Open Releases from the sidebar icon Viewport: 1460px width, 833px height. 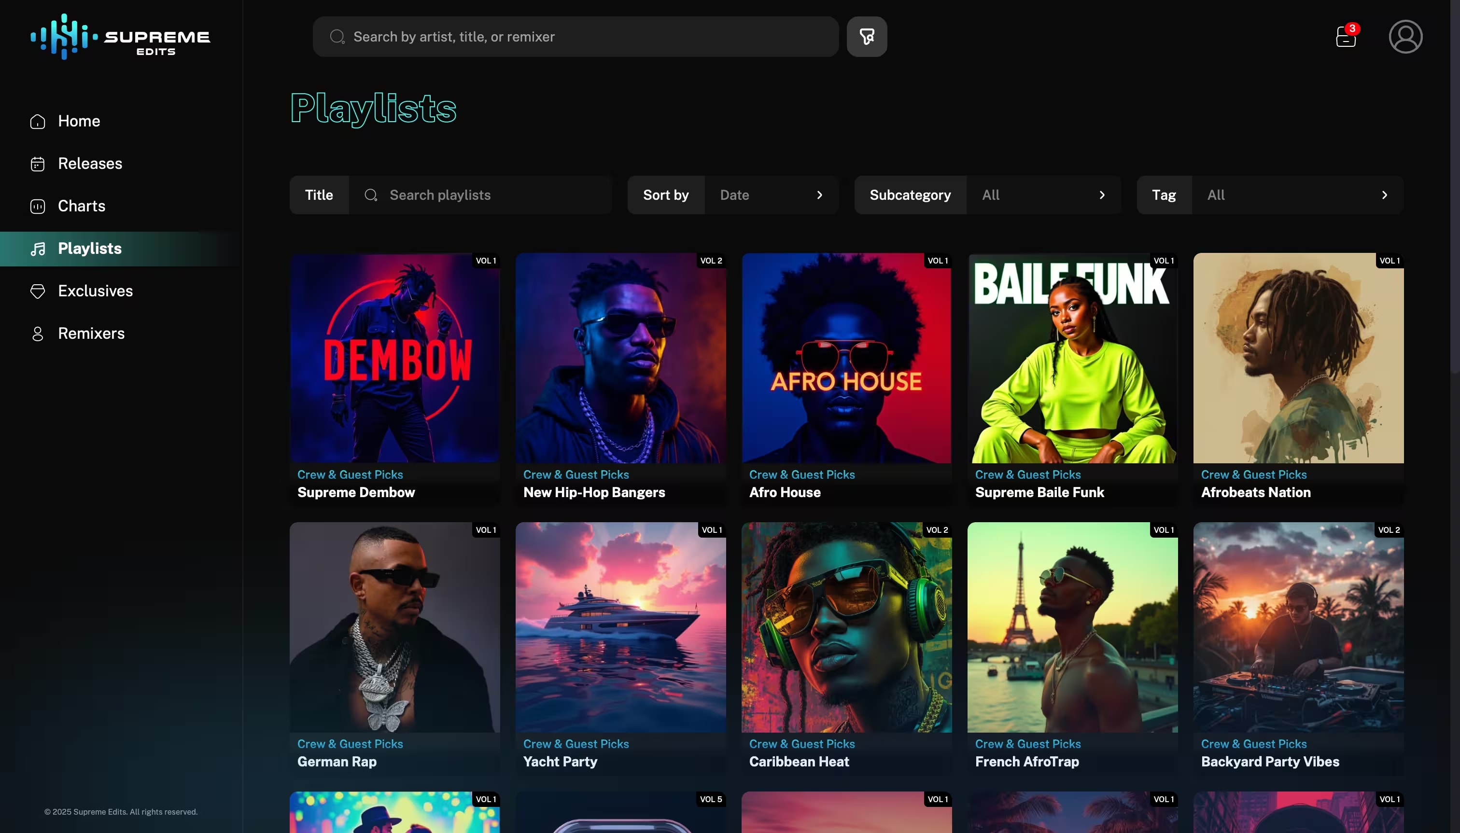(37, 164)
